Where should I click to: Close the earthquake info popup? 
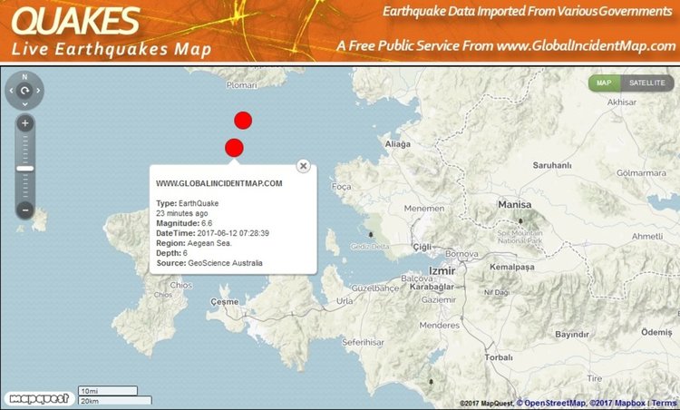click(x=304, y=165)
